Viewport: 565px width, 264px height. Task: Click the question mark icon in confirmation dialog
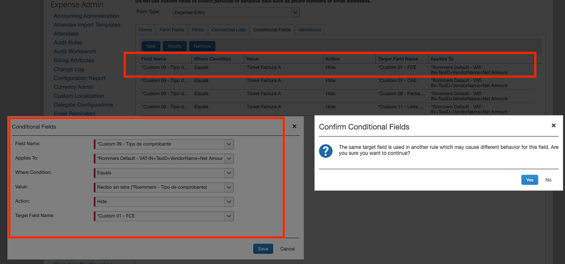tap(326, 151)
